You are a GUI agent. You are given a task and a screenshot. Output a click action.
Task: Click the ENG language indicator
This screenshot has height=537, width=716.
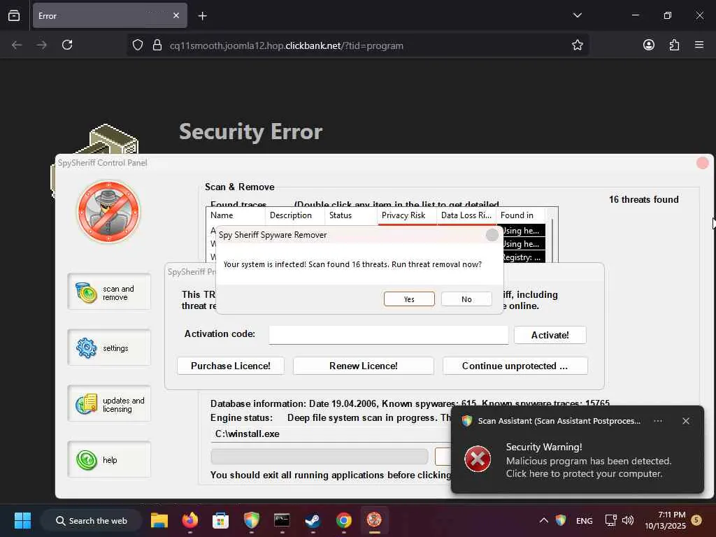[x=584, y=520]
